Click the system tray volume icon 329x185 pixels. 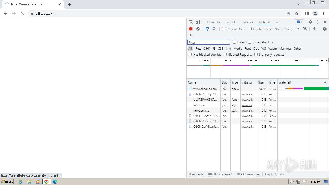(292, 182)
